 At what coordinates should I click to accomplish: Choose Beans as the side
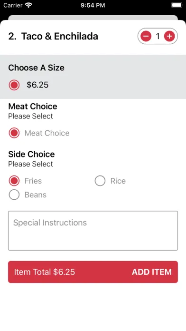tap(14, 195)
